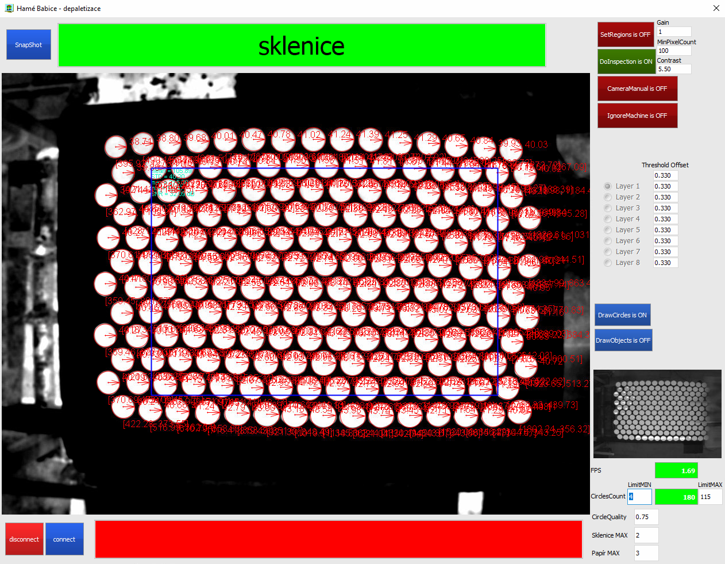Turn off DrawCircles
Image resolution: width=725 pixels, height=564 pixels.
coord(622,315)
